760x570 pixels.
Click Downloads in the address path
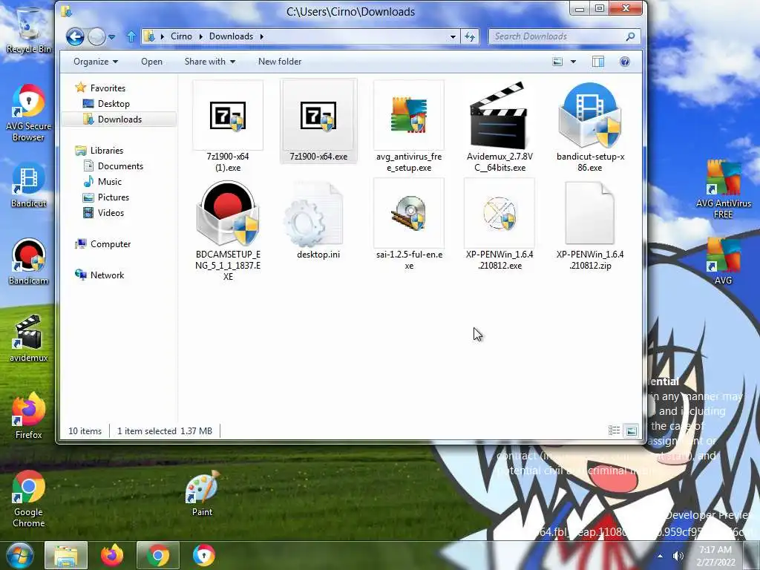point(232,36)
